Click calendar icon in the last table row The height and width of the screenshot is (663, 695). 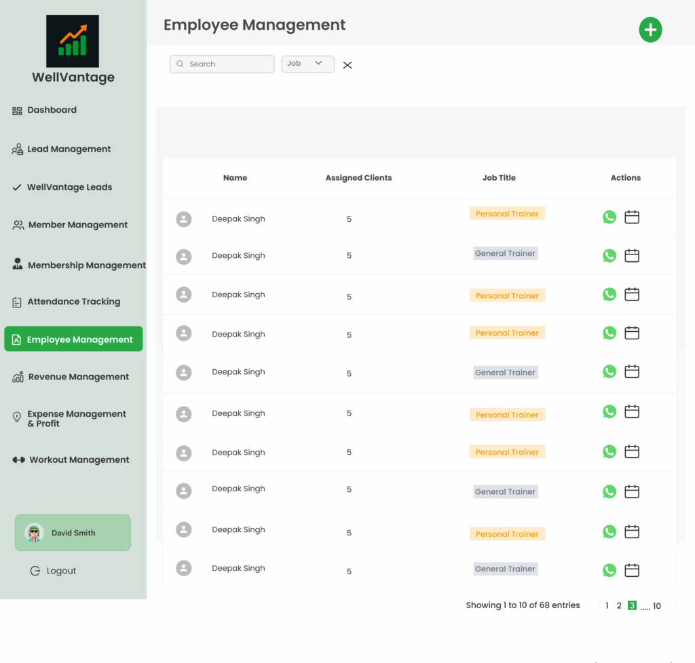[x=632, y=570]
